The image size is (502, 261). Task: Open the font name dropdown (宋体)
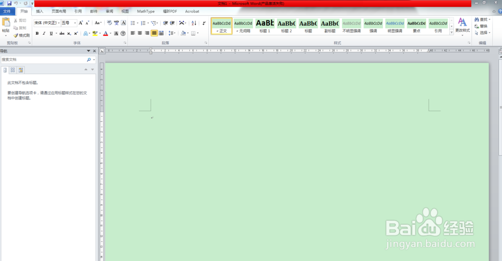[x=59, y=23]
